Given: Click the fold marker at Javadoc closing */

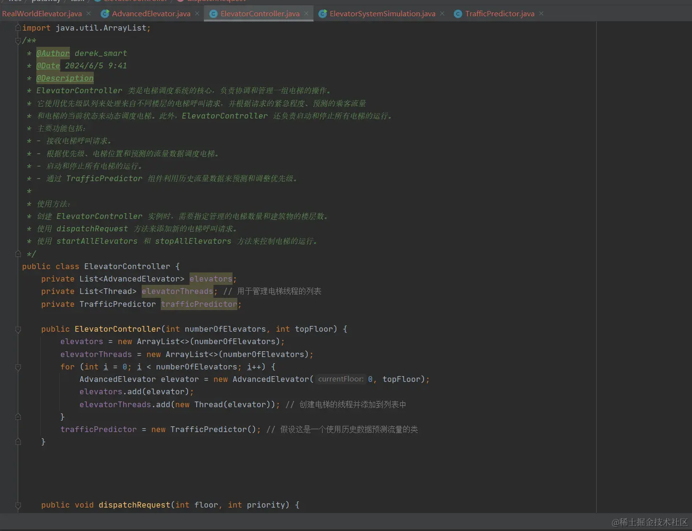Looking at the screenshot, I should [x=18, y=254].
